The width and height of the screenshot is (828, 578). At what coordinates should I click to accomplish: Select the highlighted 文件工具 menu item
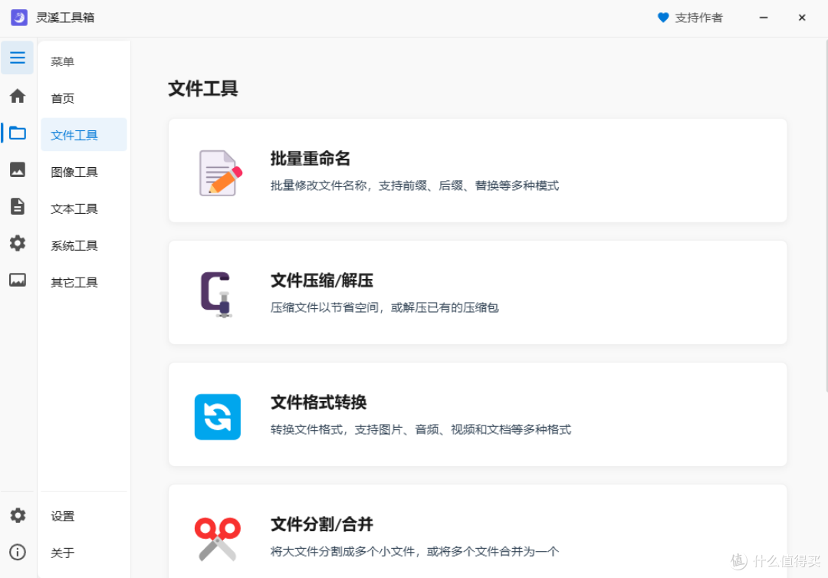pyautogui.click(x=84, y=135)
